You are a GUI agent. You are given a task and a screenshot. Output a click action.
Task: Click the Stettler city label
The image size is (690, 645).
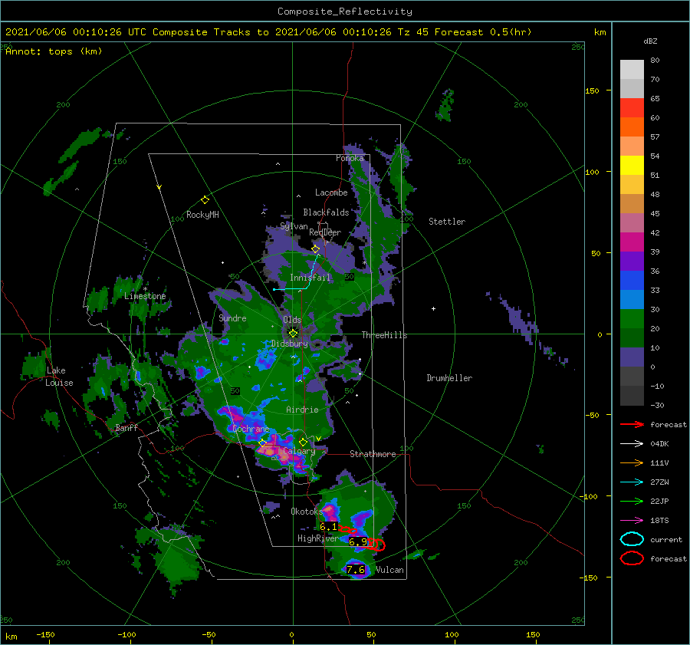pyautogui.click(x=447, y=222)
